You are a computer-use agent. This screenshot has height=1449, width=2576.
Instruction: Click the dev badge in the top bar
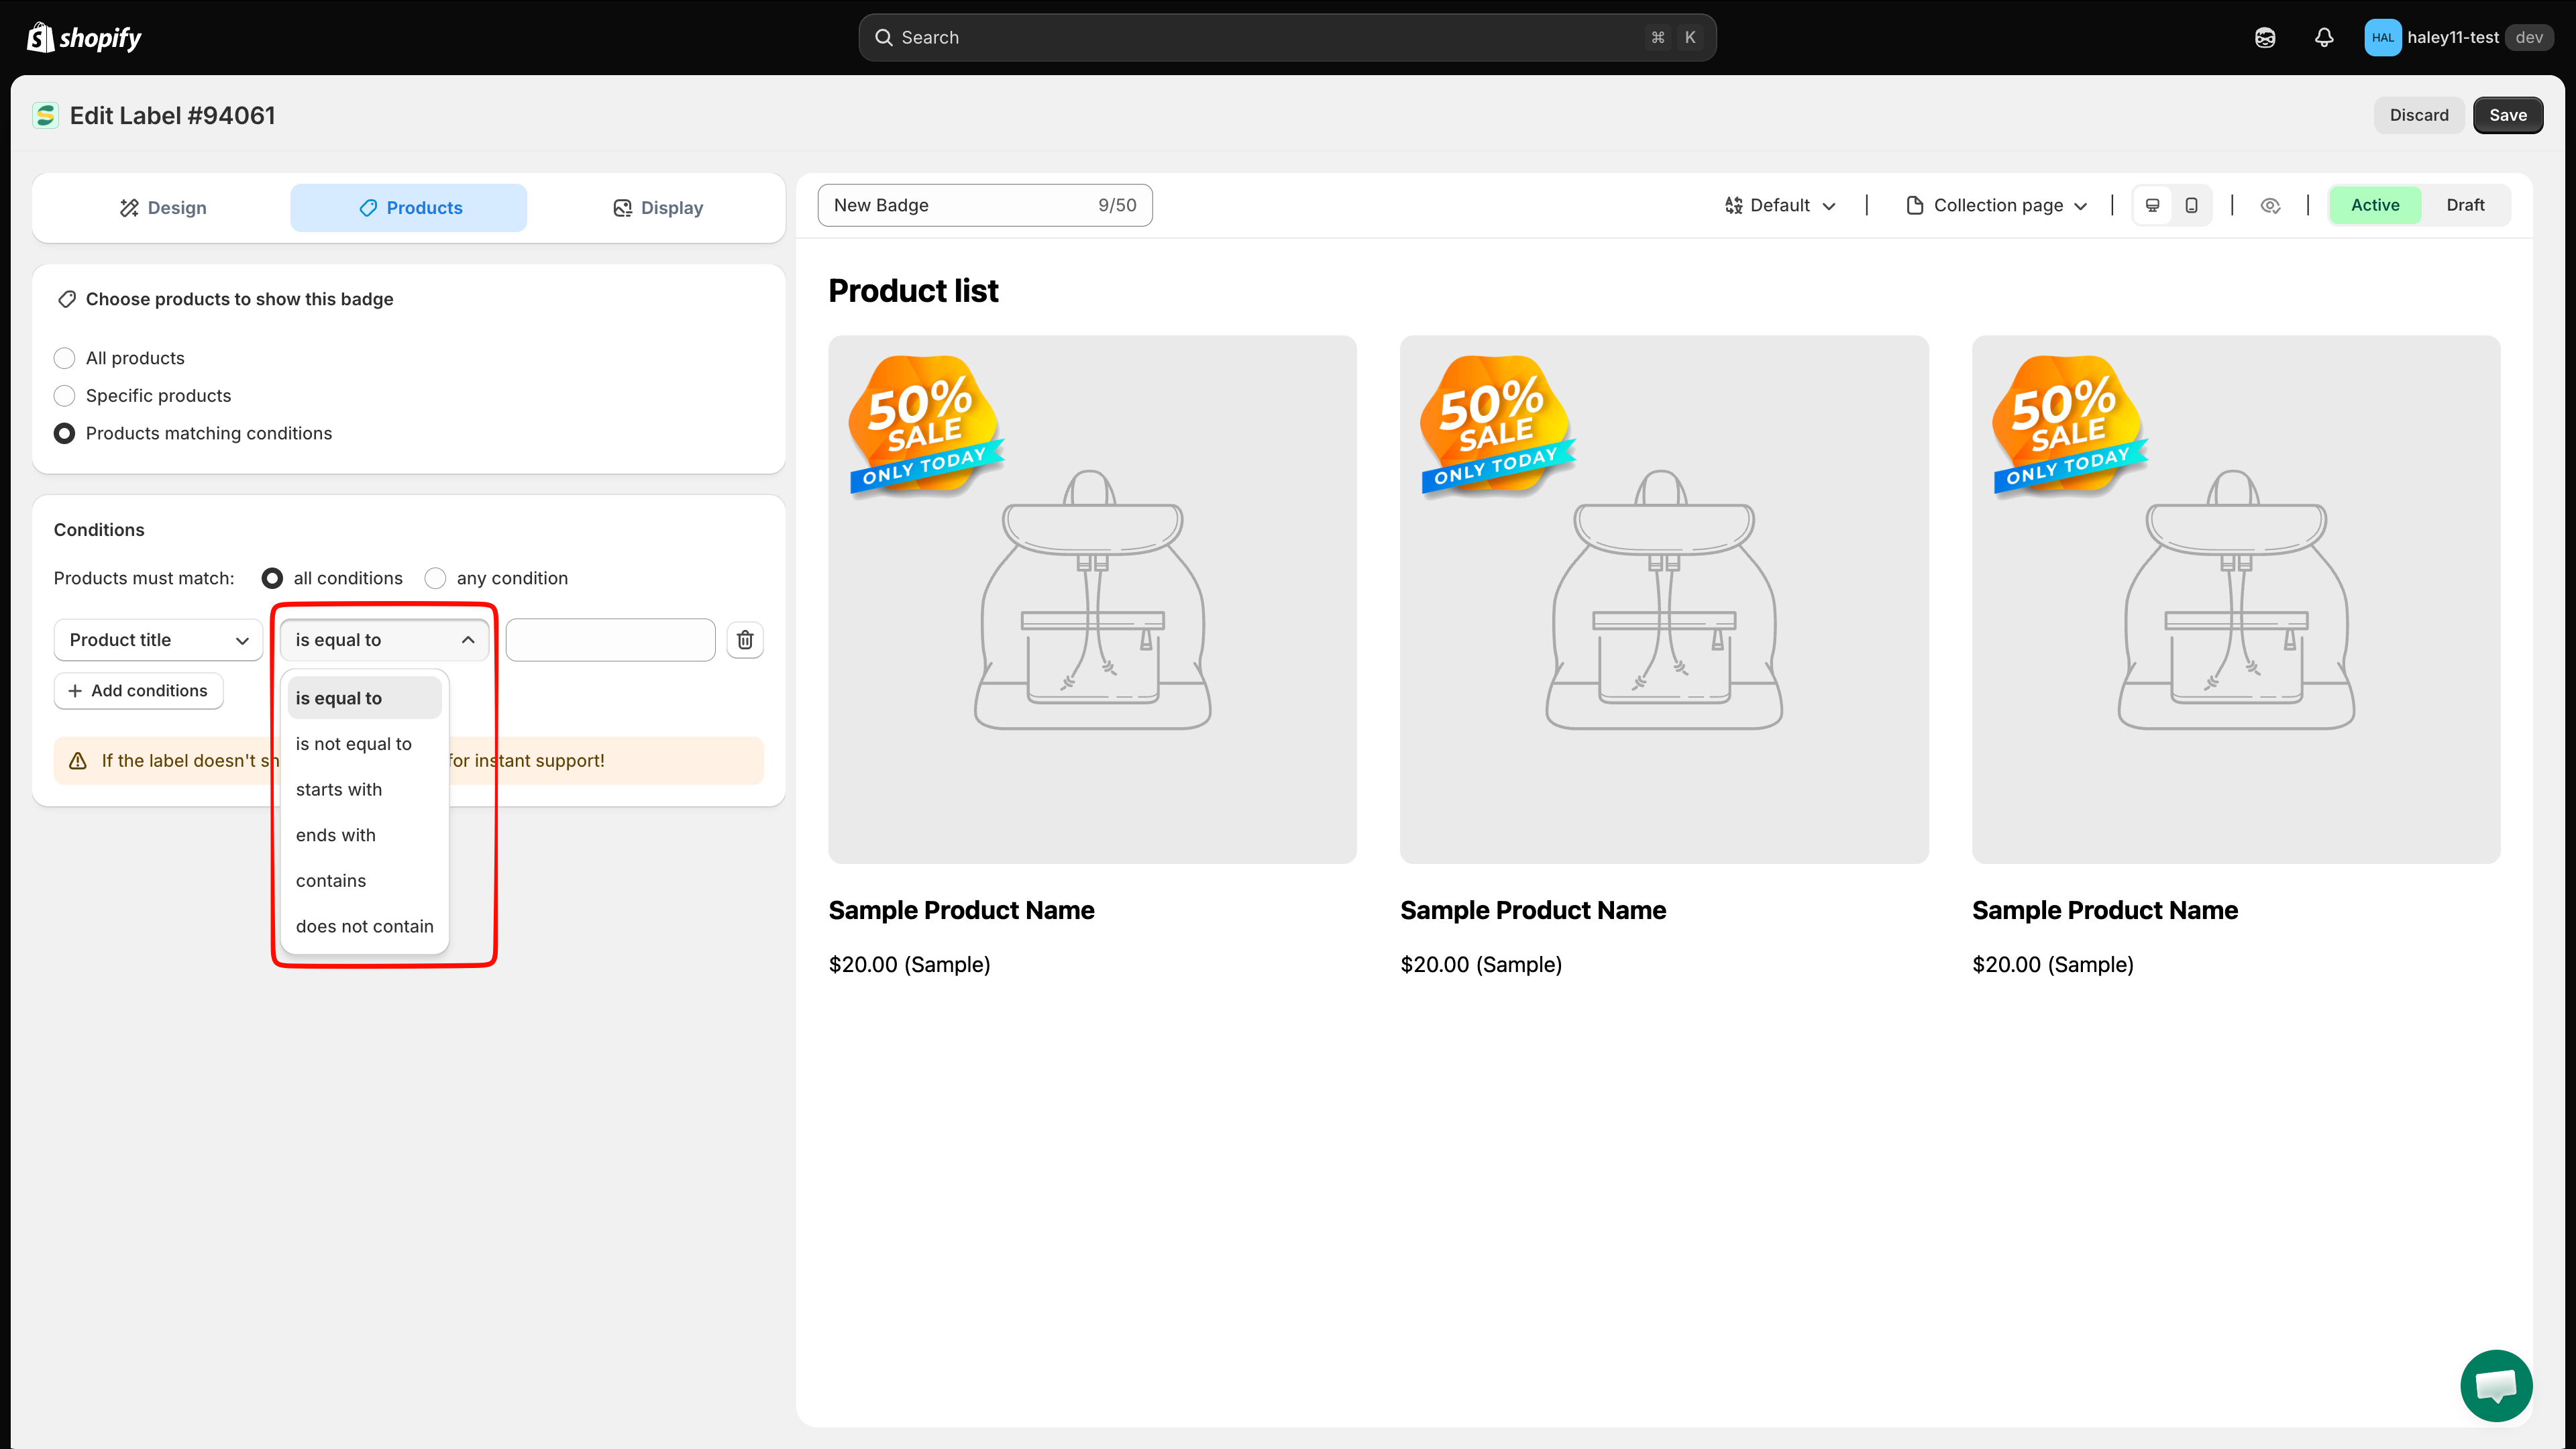click(2529, 38)
